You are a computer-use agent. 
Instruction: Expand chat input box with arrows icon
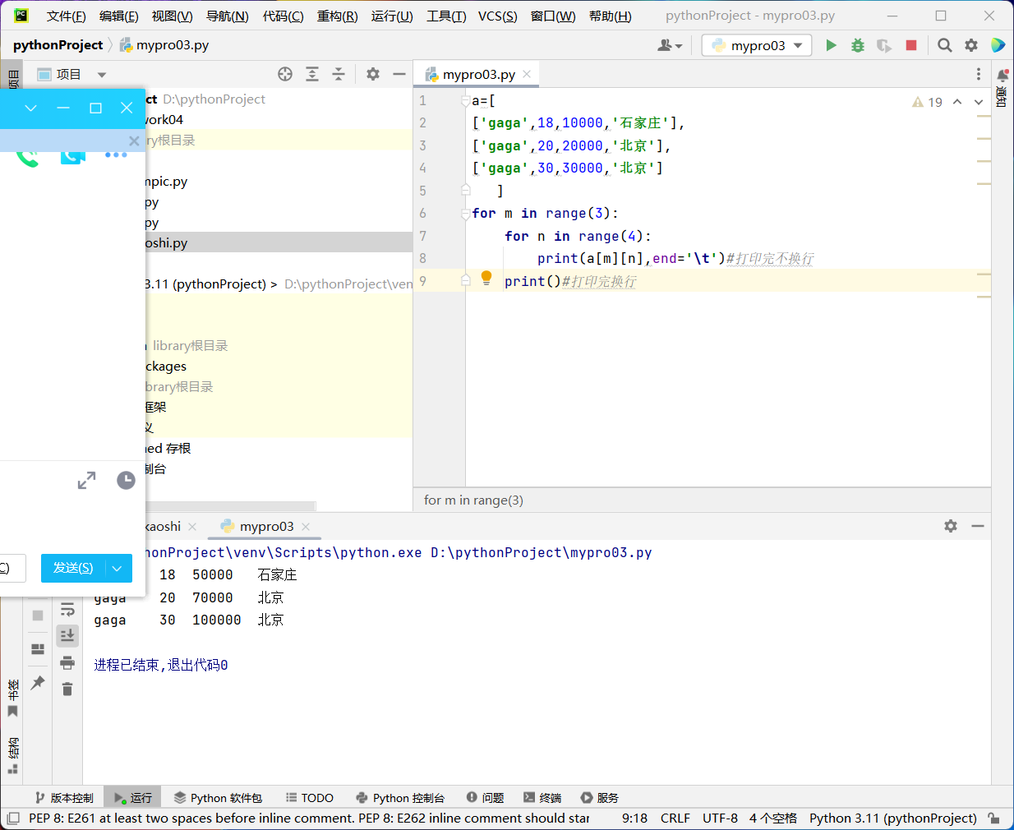coord(86,480)
